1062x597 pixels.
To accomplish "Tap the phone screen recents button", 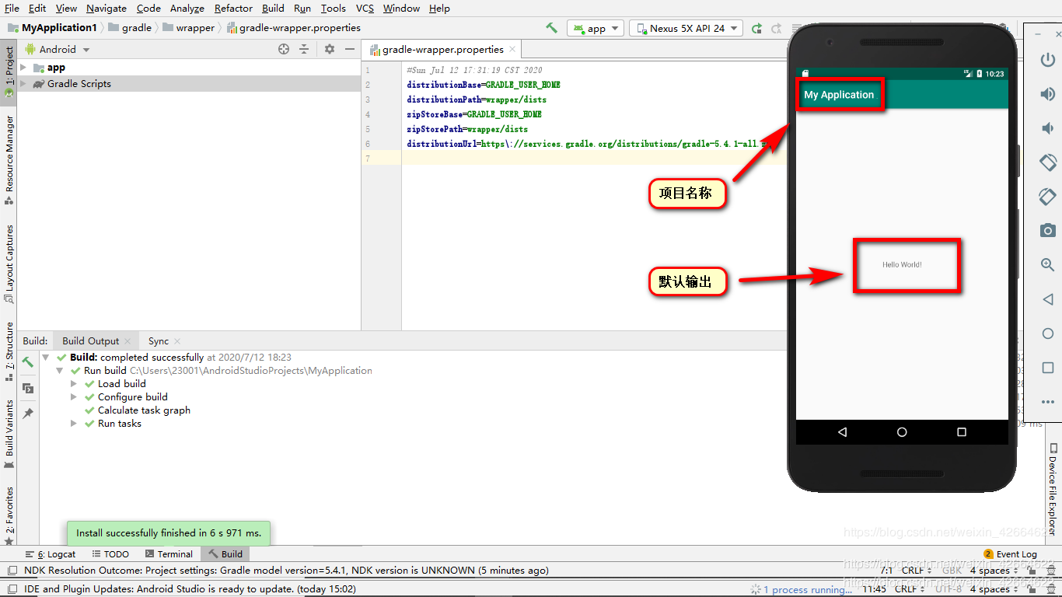I will [962, 432].
